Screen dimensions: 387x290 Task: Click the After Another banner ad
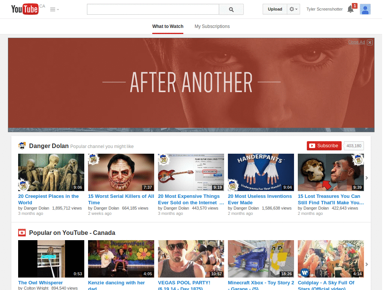[x=191, y=85]
